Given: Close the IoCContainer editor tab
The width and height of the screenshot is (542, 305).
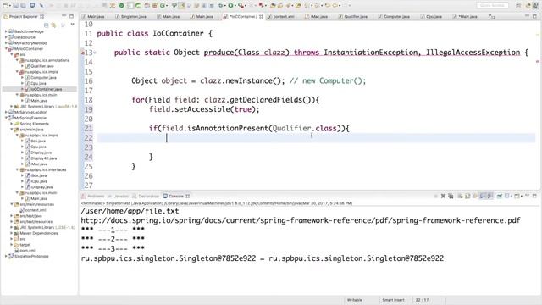Looking at the screenshot, I should (x=261, y=16).
